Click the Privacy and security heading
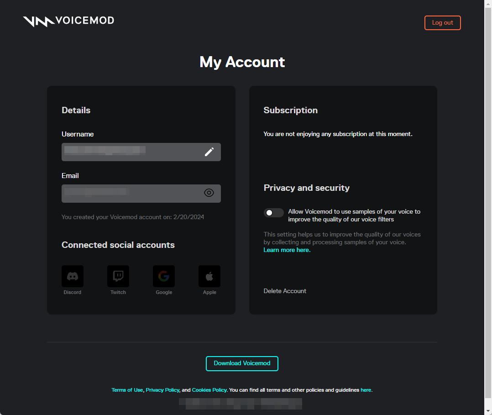This screenshot has width=492, height=415. tap(307, 188)
